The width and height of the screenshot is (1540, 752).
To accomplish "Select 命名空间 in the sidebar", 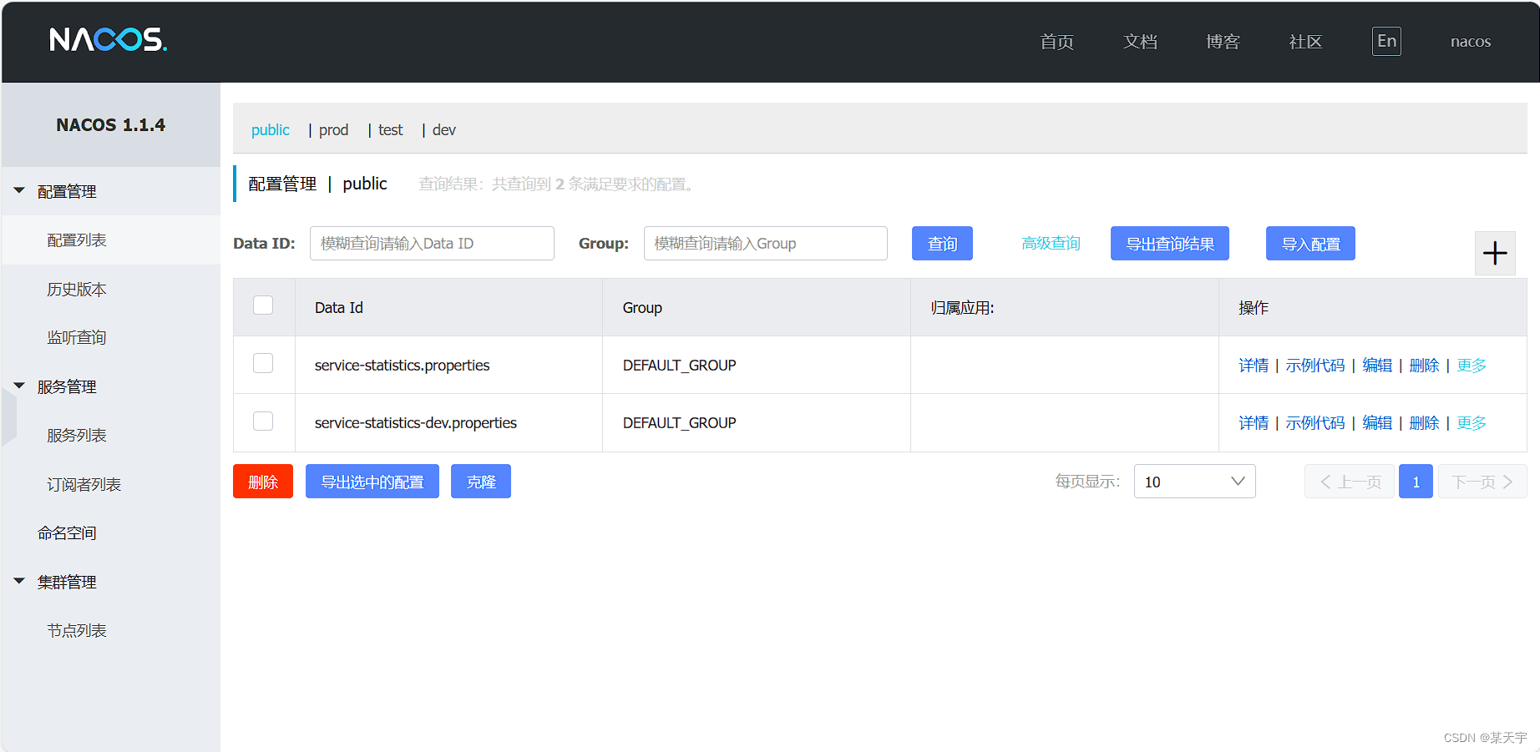I will point(67,532).
